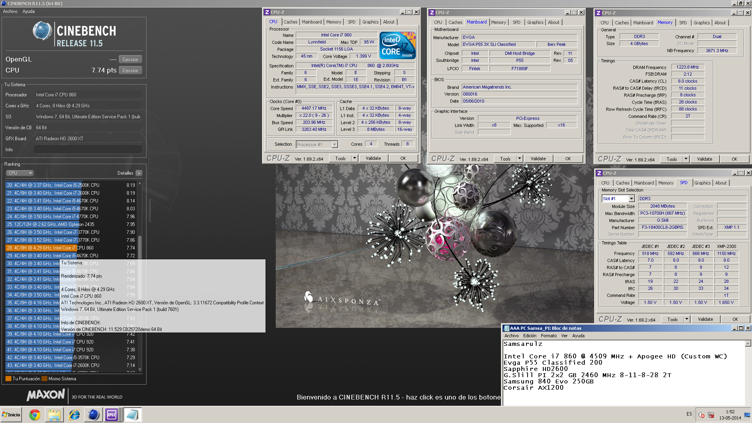Switch to Graphics tab in CPU-Z Mainboard window
The image size is (752, 423).
[535, 22]
